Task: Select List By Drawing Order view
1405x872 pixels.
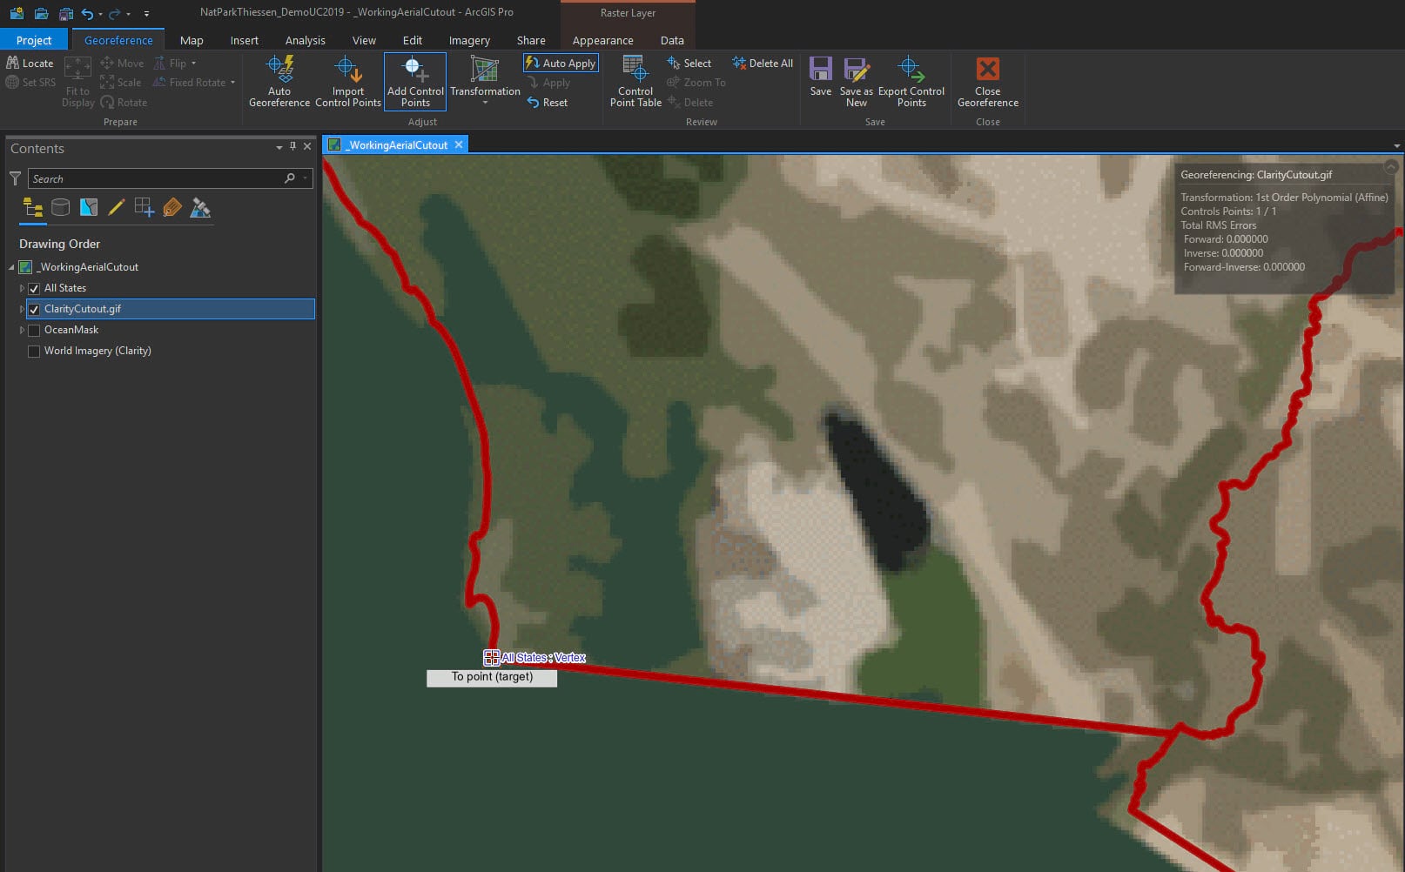Action: point(33,207)
